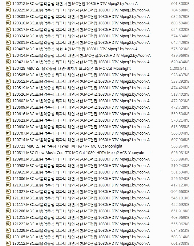The width and height of the screenshot is (194, 246).
Task: Click file name 120428 MBC 쇼! 음악중심 태연-미치게 보고싶은
Action: (x=71, y=69)
